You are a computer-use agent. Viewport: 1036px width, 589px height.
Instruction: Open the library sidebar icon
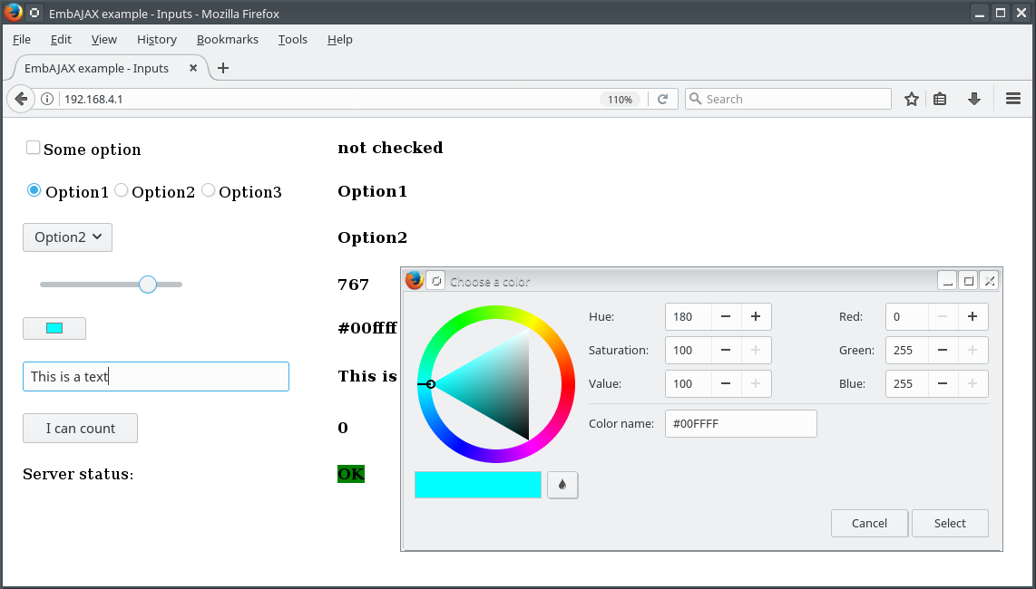click(x=942, y=98)
